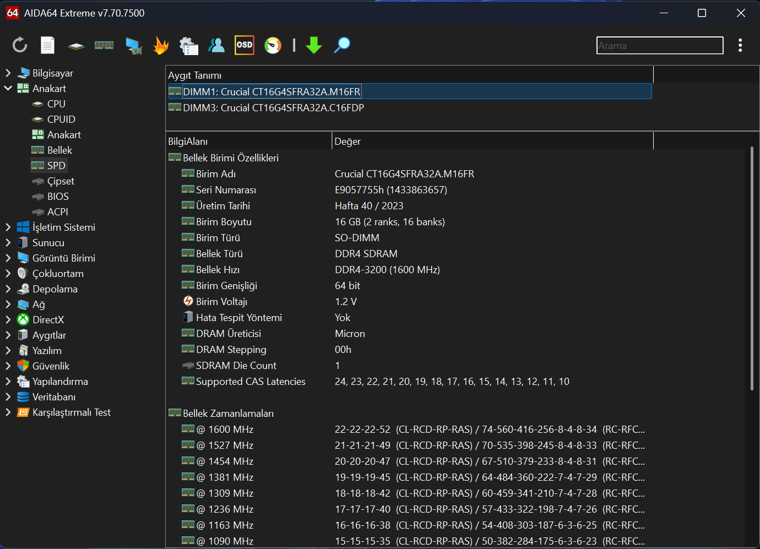
Task: Expand the Bilgisayar tree node
Action: [x=8, y=73]
